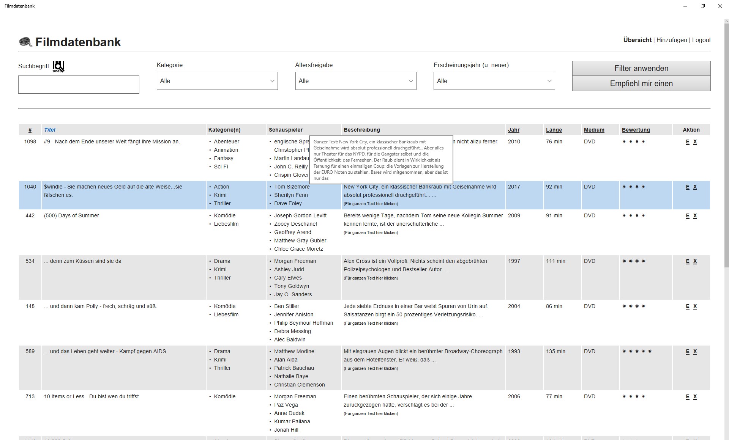Edit the #9 movie entry via E
729x440 pixels.
point(687,142)
